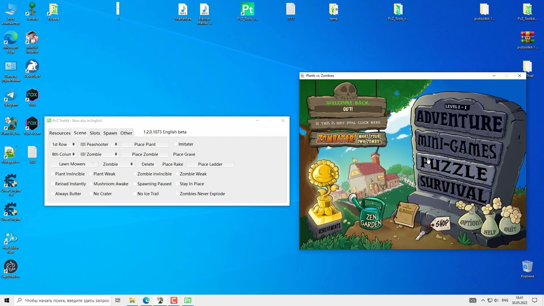Open the Windows Start menu
Image resolution: width=544 pixels, height=306 pixels.
(7, 300)
